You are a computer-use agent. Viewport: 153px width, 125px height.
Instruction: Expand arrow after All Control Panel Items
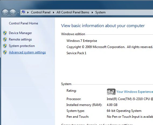tap(92, 12)
